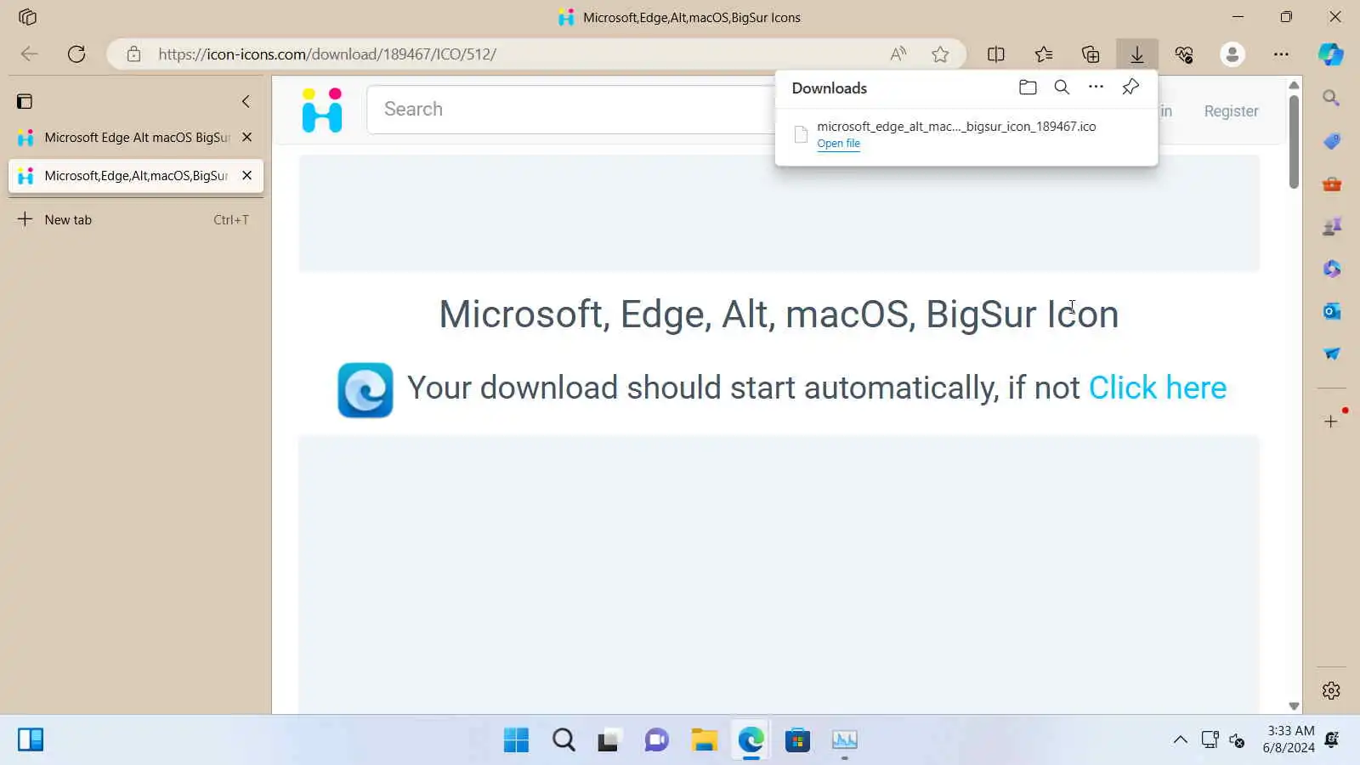Click the Edge icon thumbnail on page
The width and height of the screenshot is (1360, 765).
[365, 391]
